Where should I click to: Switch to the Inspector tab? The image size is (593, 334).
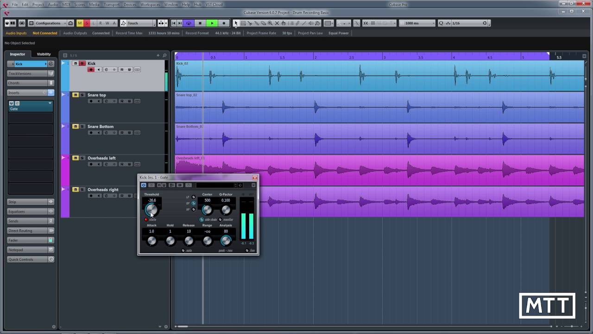[18, 54]
